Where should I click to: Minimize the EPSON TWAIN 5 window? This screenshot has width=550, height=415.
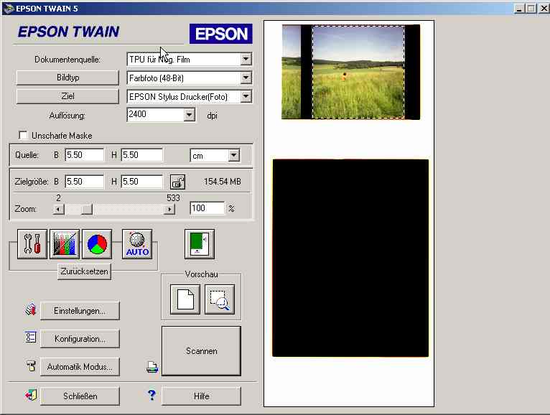point(520,9)
